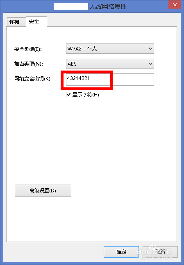Close the dialog with the red X

[175, 5]
